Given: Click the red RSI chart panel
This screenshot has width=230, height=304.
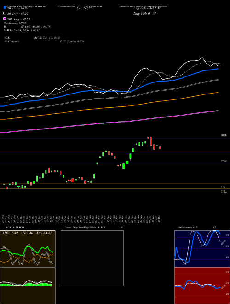Looking at the screenshot, I should [x=202, y=286].
